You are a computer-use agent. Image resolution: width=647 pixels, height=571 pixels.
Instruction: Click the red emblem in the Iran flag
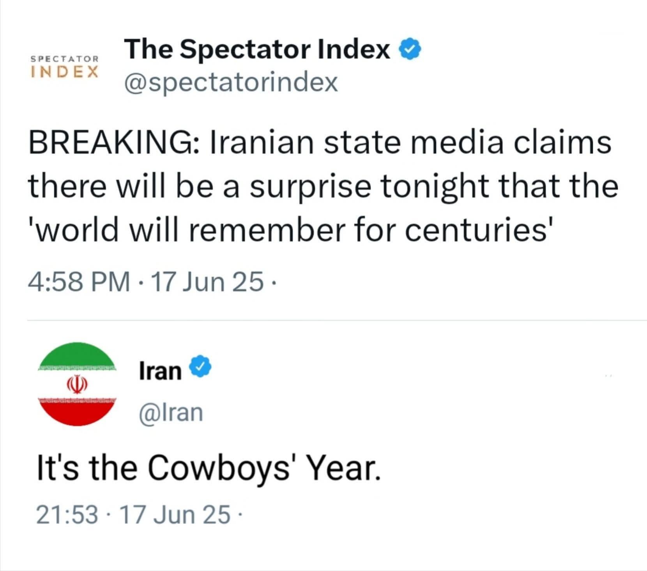pyautogui.click(x=77, y=384)
